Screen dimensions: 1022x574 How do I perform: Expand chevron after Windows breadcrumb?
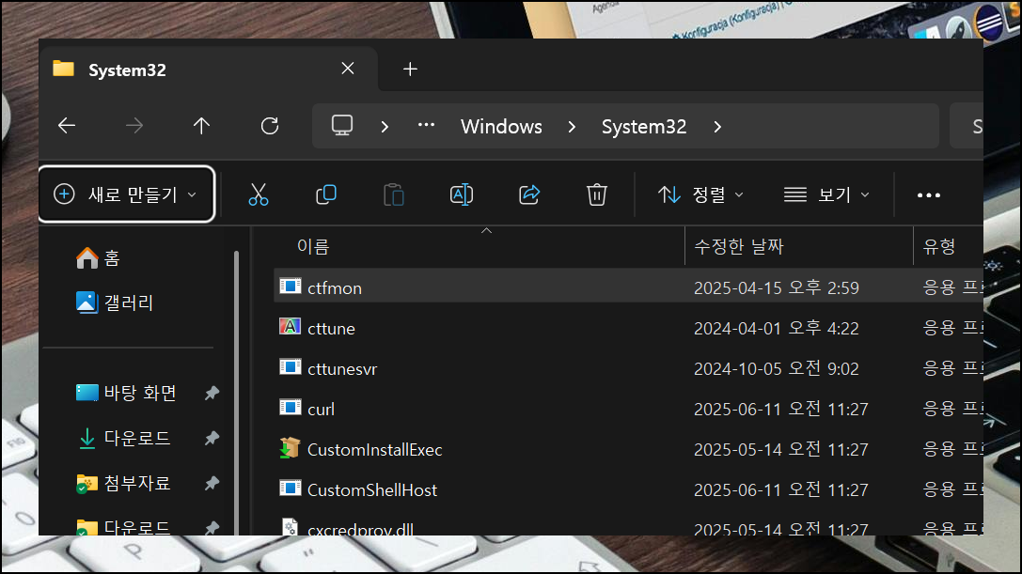point(572,127)
